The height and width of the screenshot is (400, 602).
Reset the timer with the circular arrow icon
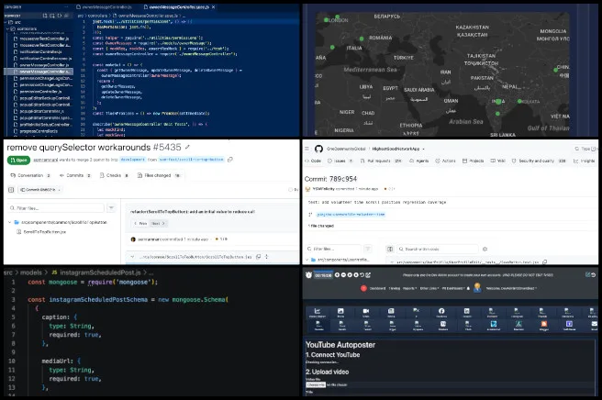click(362, 275)
